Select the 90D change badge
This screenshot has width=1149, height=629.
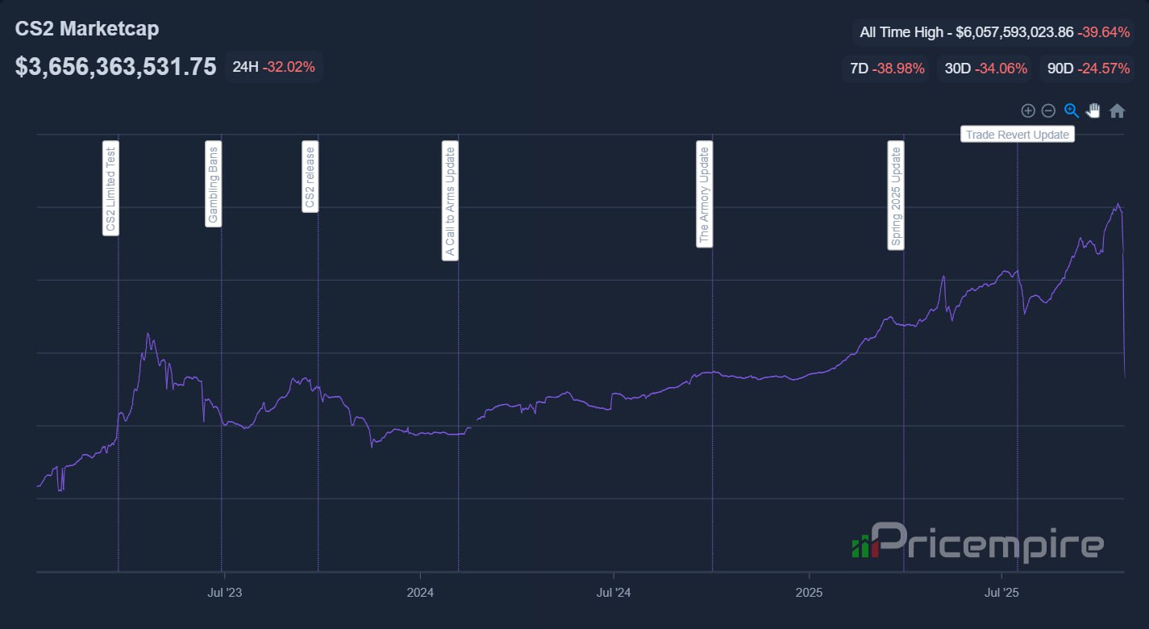pos(1088,69)
